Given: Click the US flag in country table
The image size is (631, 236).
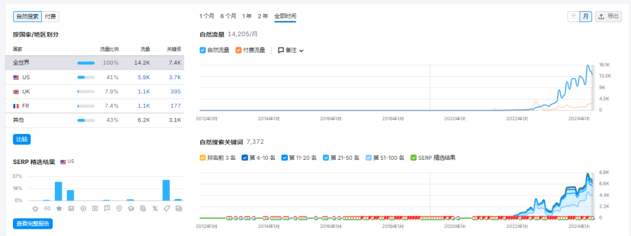Looking at the screenshot, I should pos(15,77).
